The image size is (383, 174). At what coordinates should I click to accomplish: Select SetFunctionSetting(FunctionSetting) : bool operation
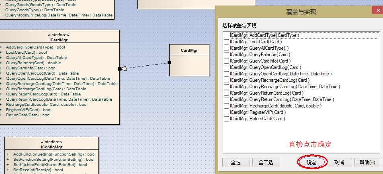click(54, 160)
